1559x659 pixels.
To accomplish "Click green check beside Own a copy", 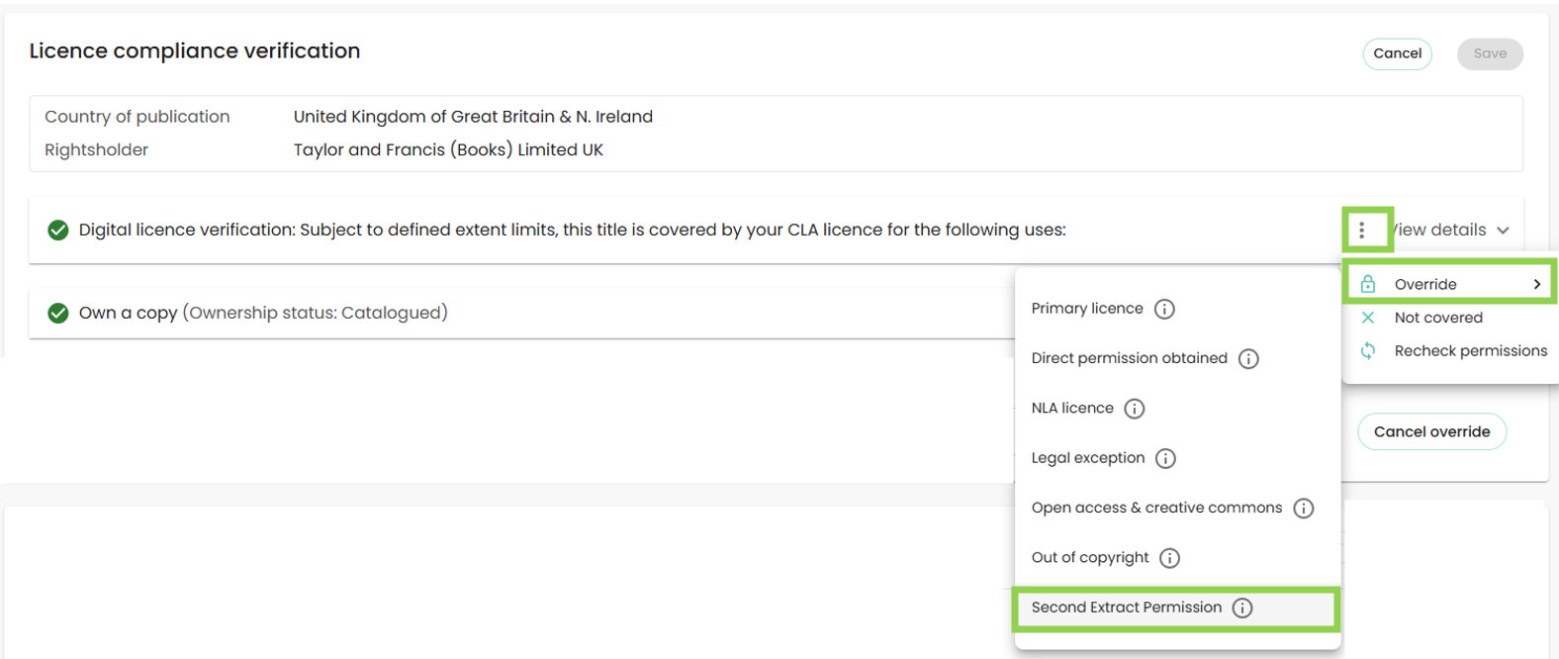I will click(58, 314).
